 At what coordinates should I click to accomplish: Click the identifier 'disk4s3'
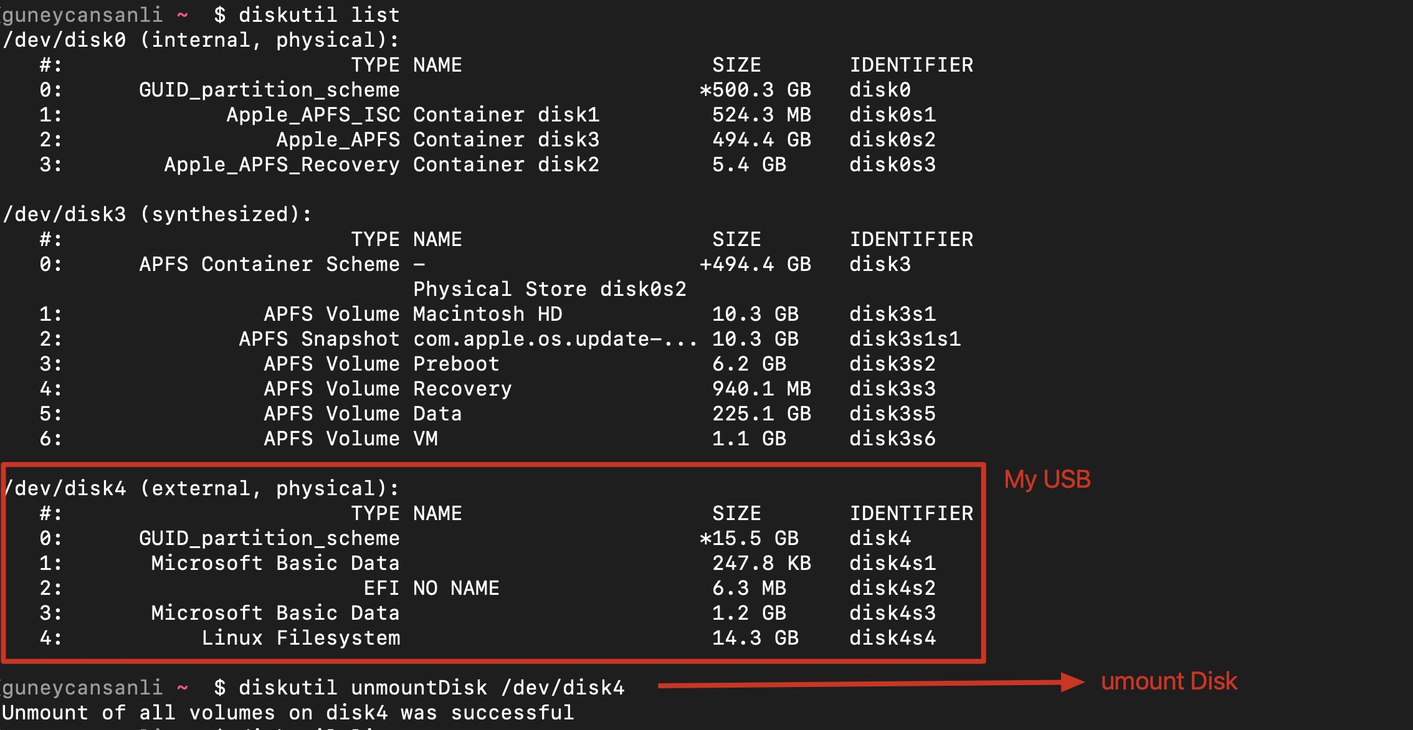click(x=892, y=613)
